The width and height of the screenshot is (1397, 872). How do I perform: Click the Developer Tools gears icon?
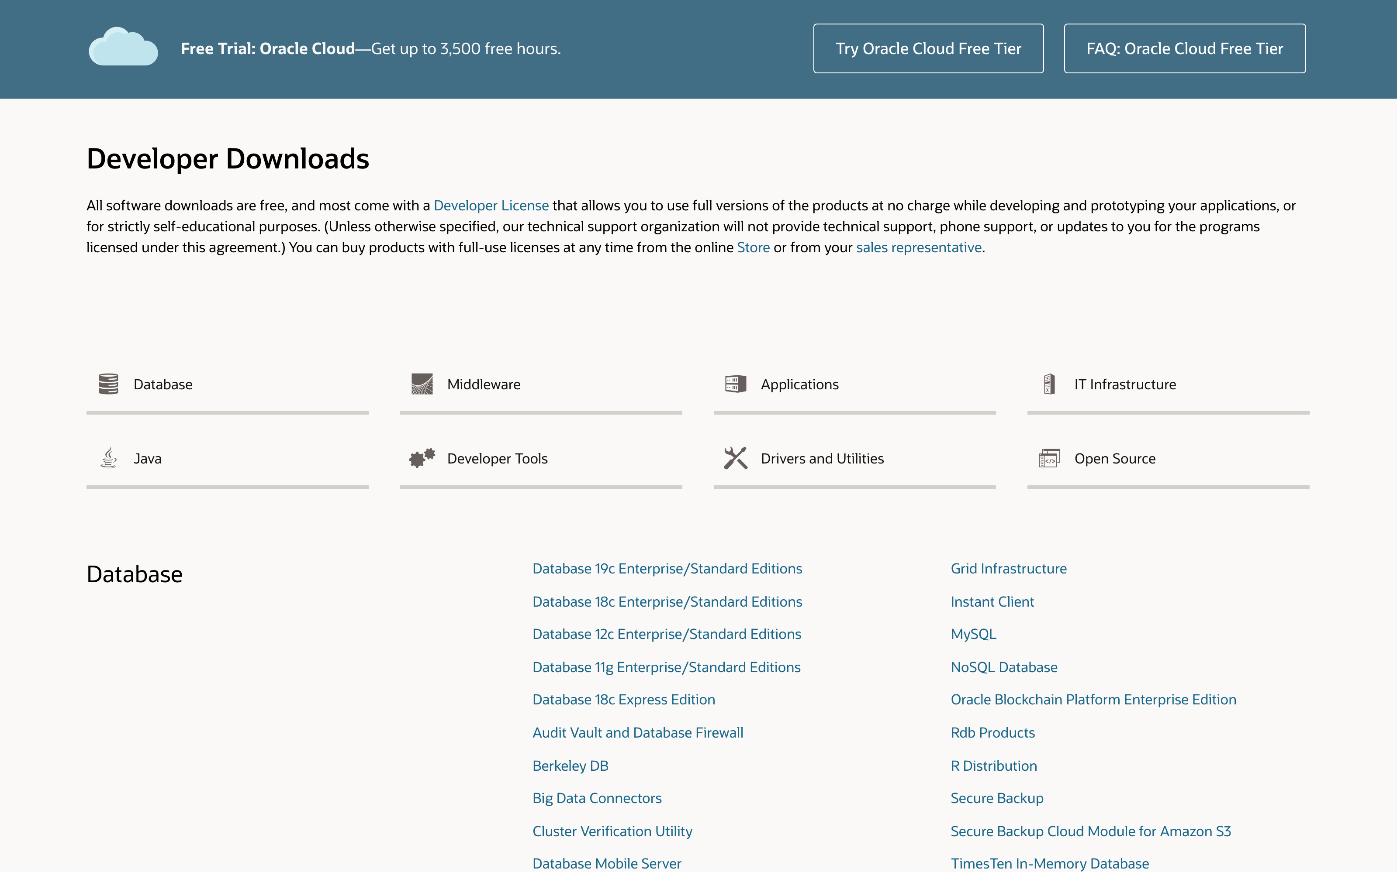click(422, 458)
